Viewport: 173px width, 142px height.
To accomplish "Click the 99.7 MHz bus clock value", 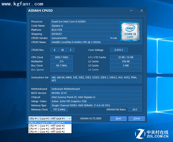I will pyautogui.click(x=61, y=65).
